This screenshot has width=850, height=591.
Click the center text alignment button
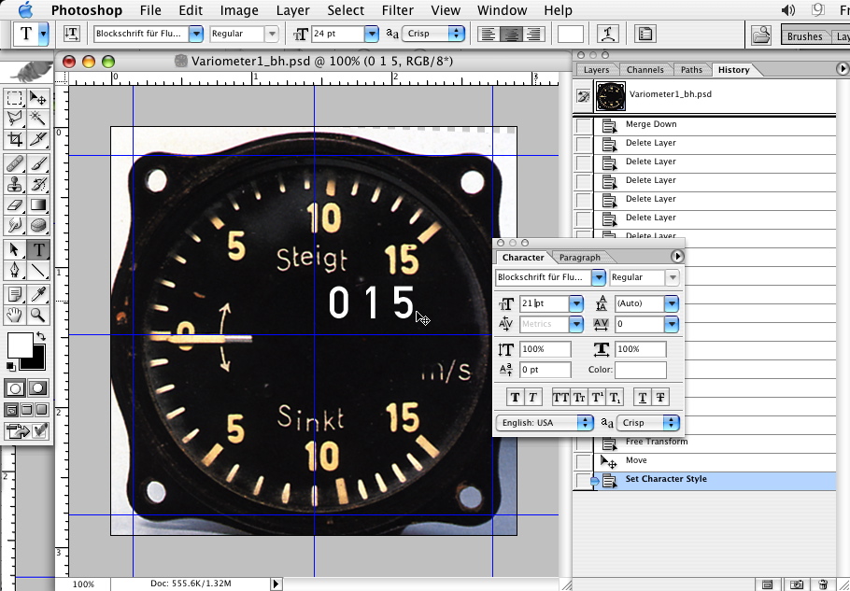coord(511,34)
